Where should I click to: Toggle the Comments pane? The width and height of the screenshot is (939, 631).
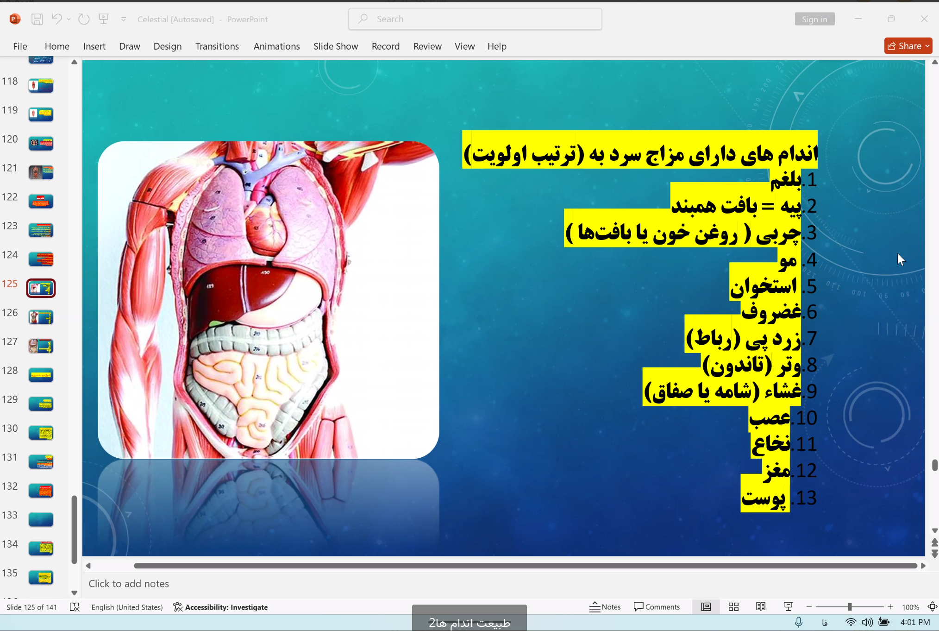click(x=657, y=607)
